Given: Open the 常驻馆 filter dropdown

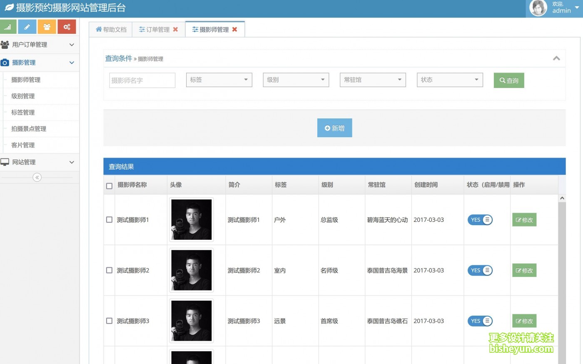Looking at the screenshot, I should 372,80.
